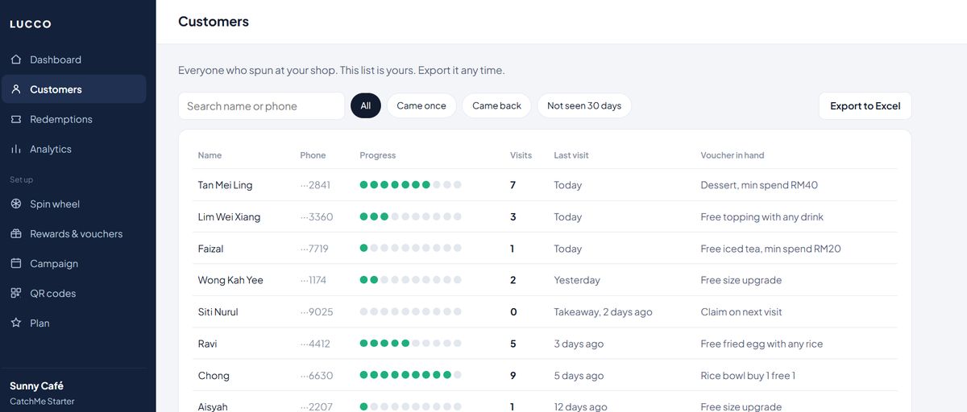Open Rewards & vouchers settings
Image resolution: width=967 pixels, height=412 pixels.
tap(74, 233)
